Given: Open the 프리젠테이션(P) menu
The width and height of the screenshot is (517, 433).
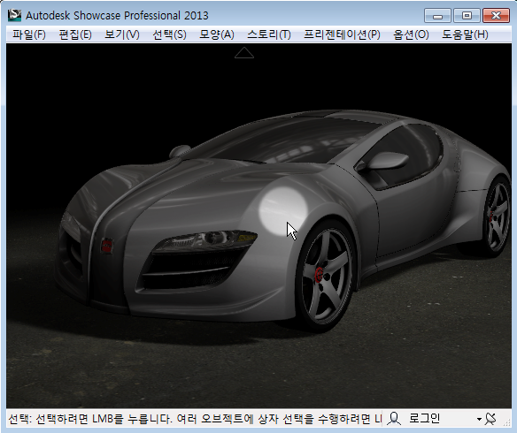Looking at the screenshot, I should 342,34.
